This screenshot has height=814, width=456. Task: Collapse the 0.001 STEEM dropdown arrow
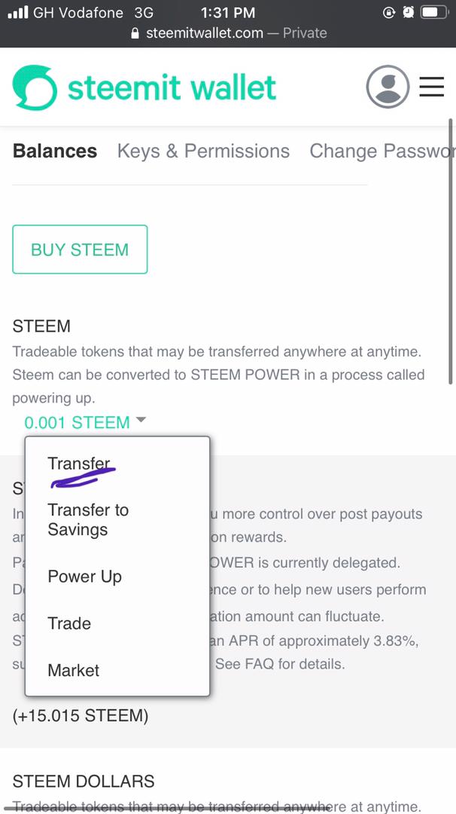click(141, 421)
